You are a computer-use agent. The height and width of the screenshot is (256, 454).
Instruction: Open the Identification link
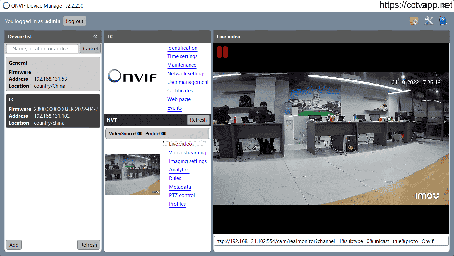tap(182, 48)
